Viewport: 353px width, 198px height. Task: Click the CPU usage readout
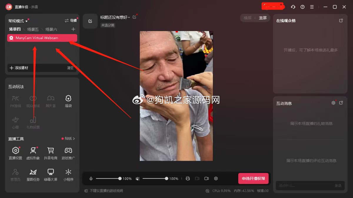pyautogui.click(x=222, y=191)
